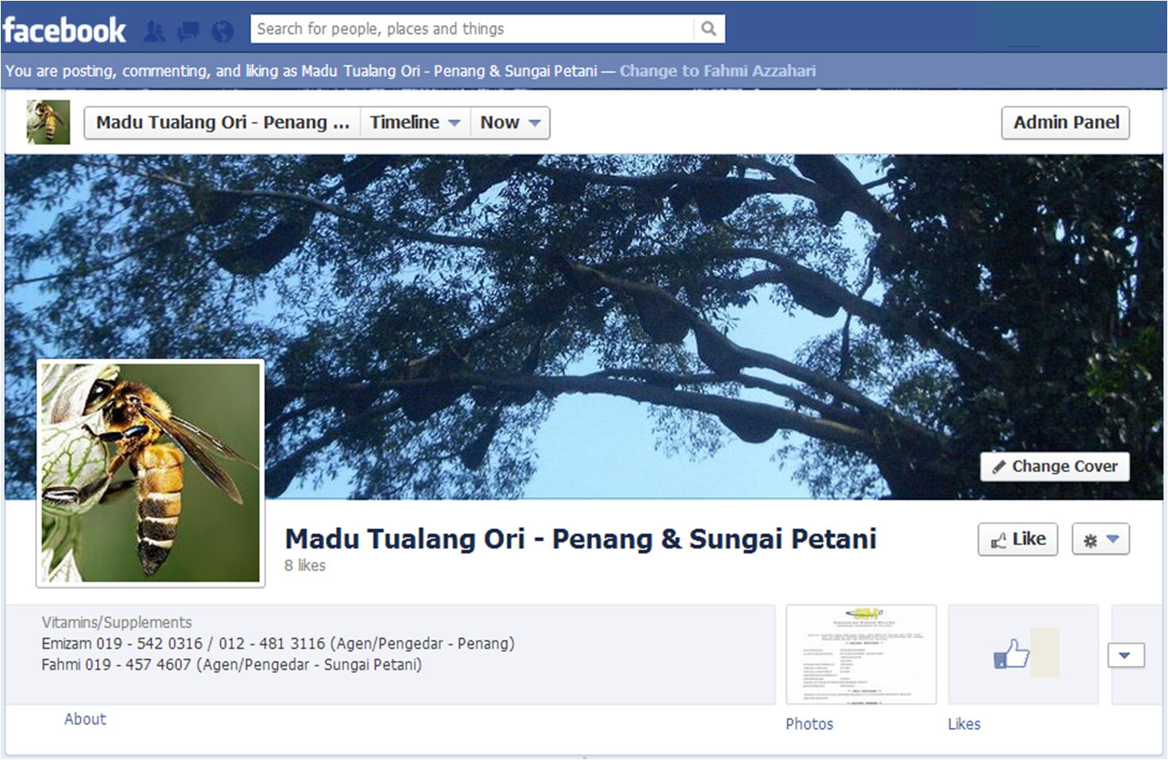
Task: Open the Admin Panel
Action: coord(1066,123)
